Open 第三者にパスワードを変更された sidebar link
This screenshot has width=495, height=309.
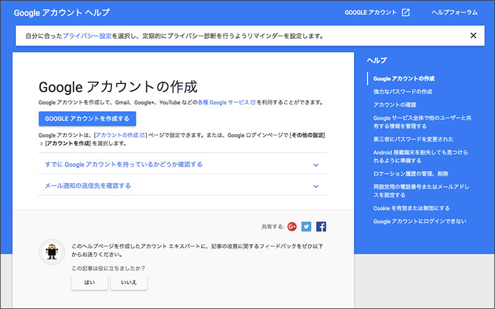[413, 140]
